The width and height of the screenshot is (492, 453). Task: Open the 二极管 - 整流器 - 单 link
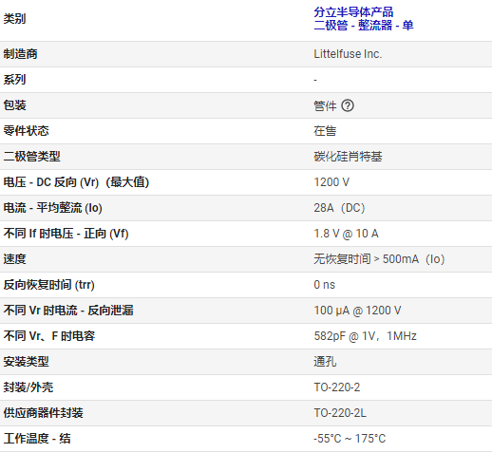pyautogui.click(x=364, y=25)
